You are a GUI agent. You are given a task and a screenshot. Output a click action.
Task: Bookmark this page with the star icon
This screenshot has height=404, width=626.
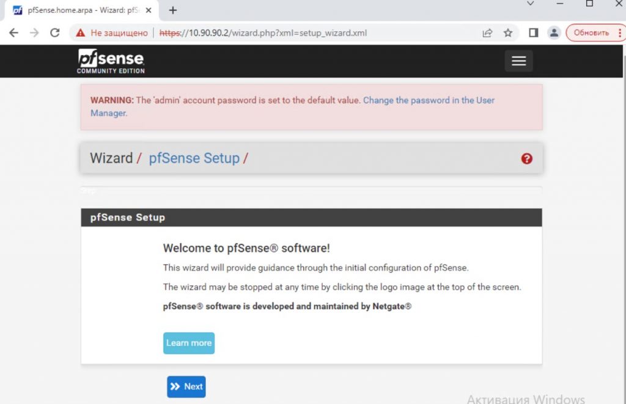(507, 33)
